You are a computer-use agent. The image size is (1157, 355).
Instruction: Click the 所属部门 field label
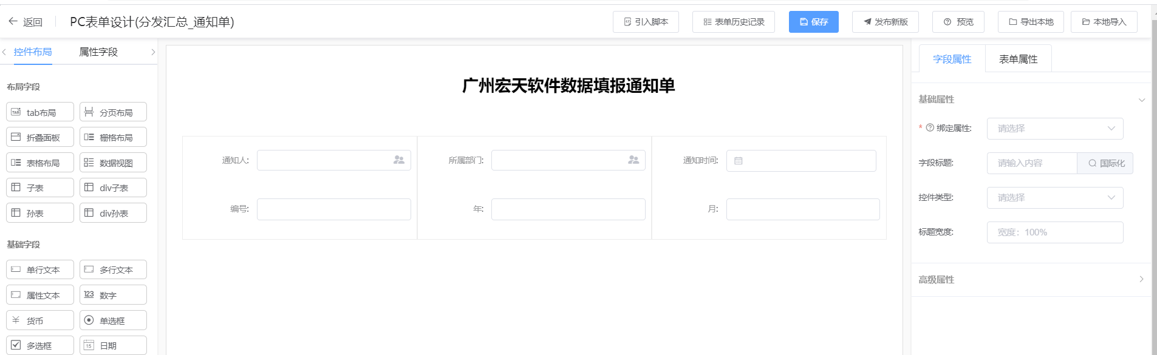466,161
